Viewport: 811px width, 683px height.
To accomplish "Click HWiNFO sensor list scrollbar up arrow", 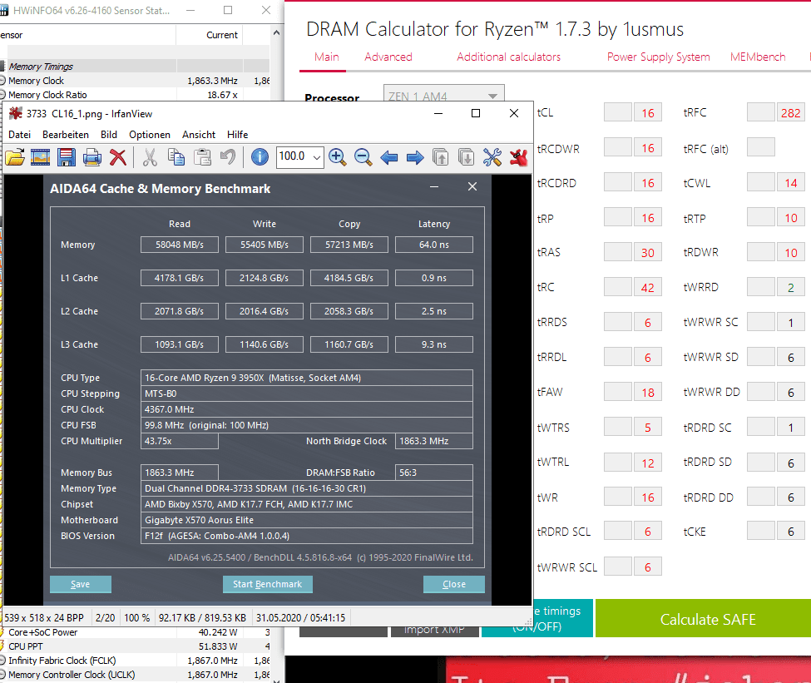I will 276,33.
